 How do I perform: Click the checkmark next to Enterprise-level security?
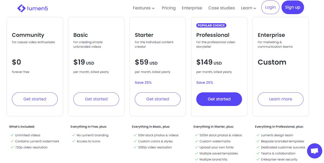click(258, 159)
